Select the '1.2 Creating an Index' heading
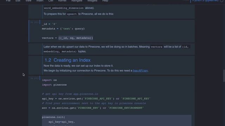Viewport: 225px width, 126px height. tap(67, 60)
